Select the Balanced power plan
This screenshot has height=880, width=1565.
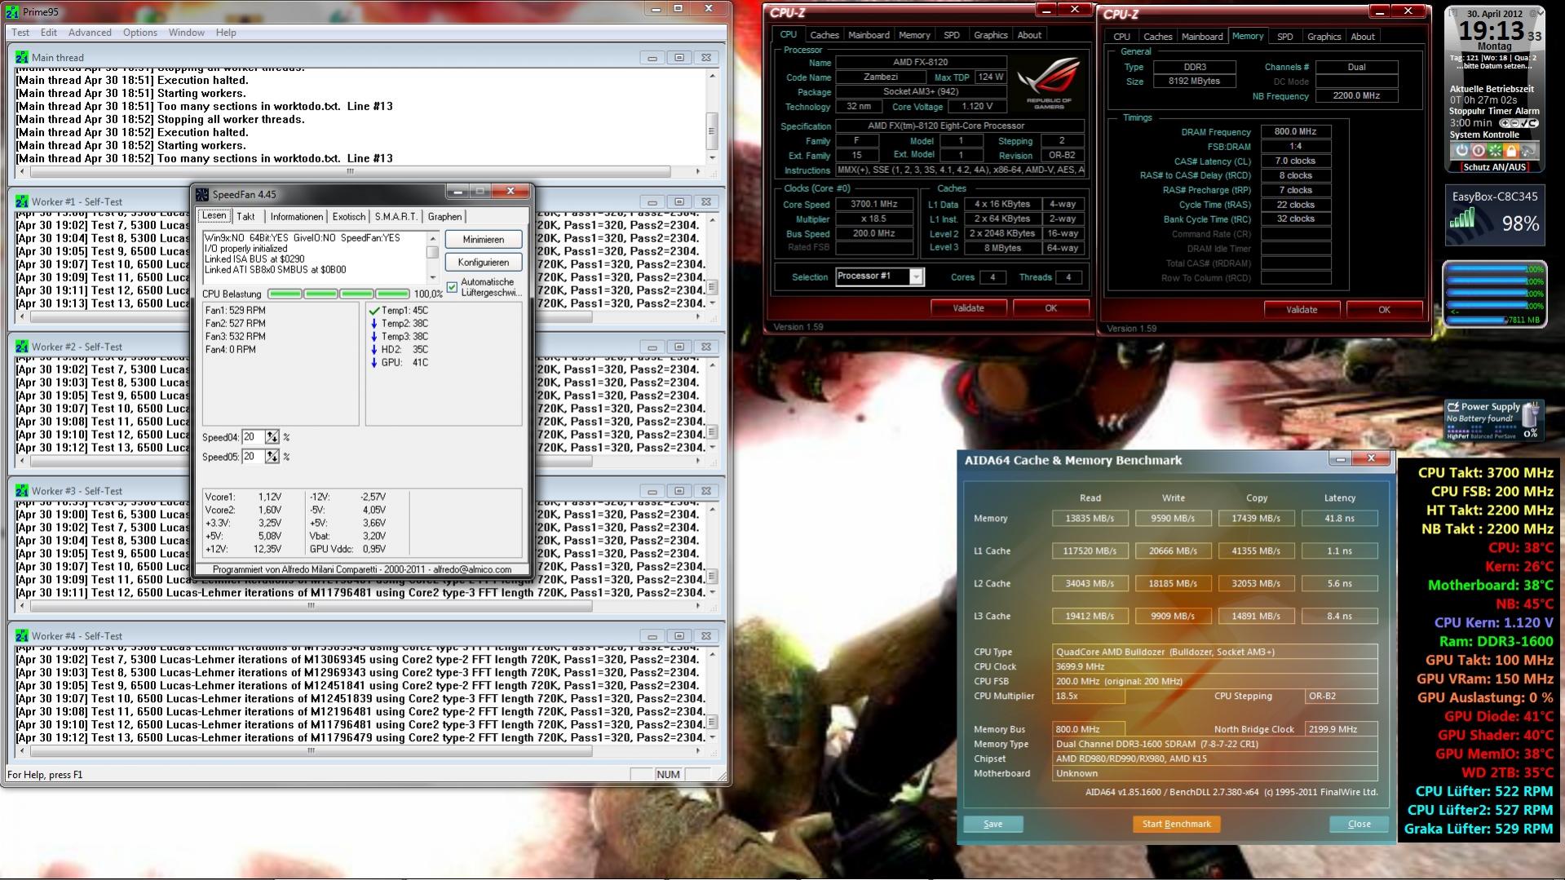(x=1482, y=436)
